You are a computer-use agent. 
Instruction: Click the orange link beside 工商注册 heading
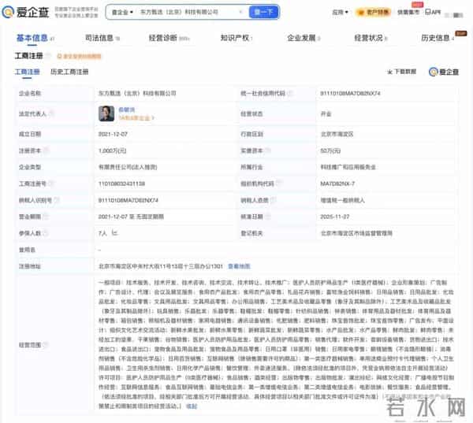[x=80, y=56]
